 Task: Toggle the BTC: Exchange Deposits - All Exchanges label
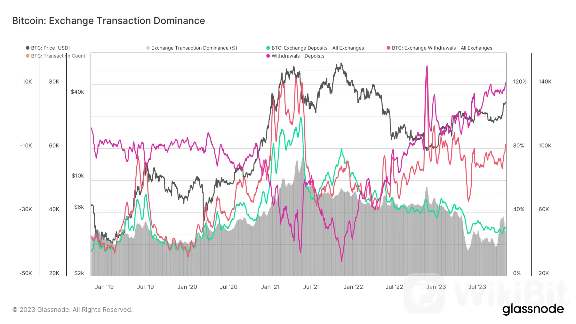[318, 48]
